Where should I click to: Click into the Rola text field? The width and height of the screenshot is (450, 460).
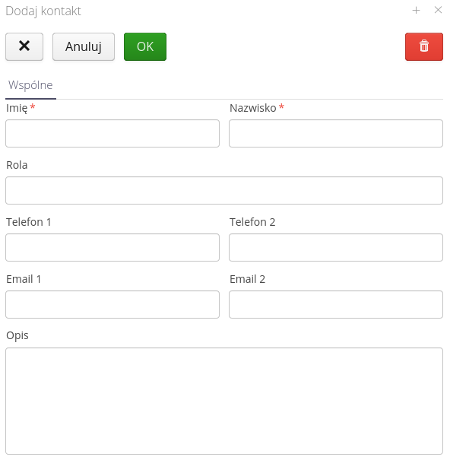click(224, 190)
